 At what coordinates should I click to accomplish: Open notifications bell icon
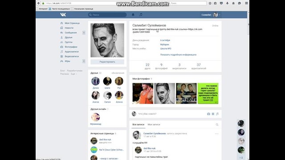coord(133,15)
